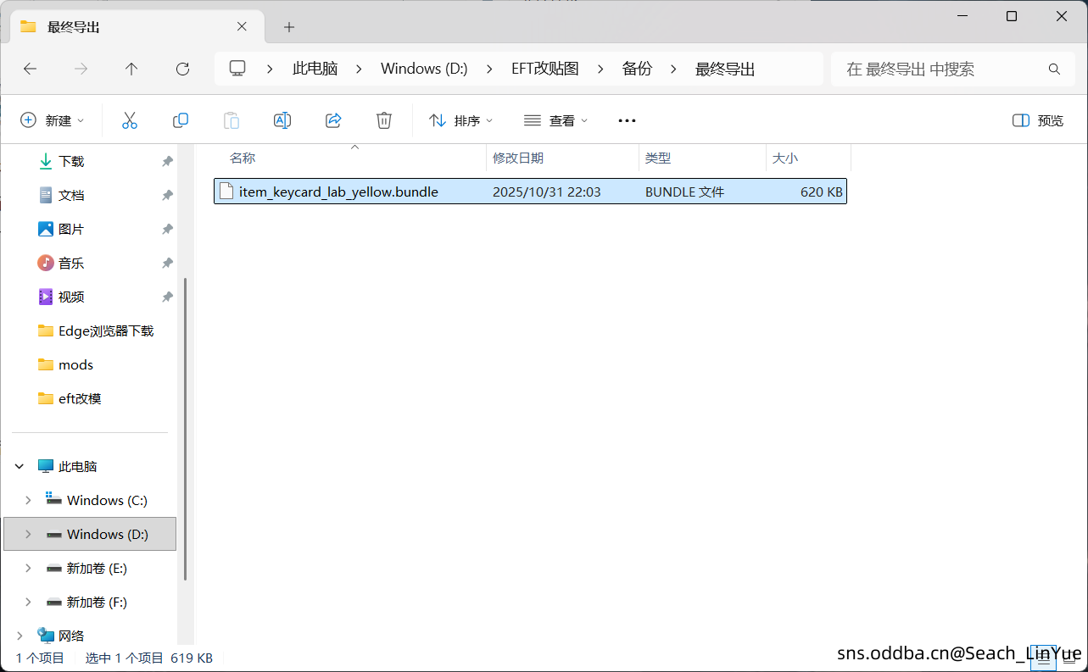The height and width of the screenshot is (672, 1088).
Task: Click the Share icon
Action: click(x=332, y=120)
